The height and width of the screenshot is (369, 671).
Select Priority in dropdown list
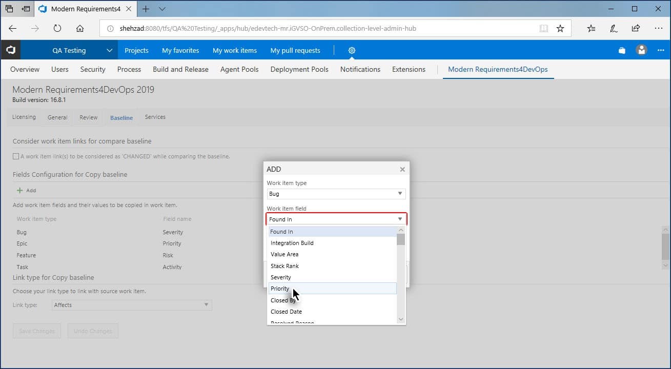[x=332, y=289]
